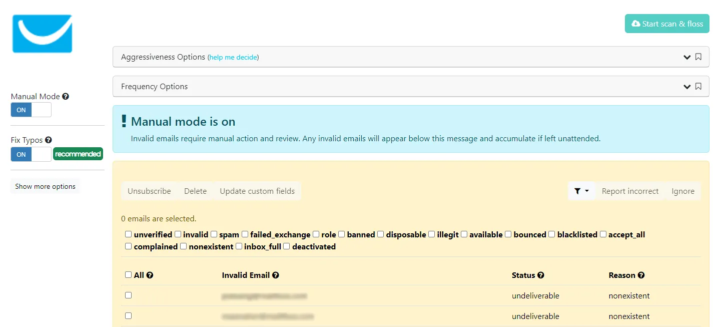Turn off the Fix Typos switch

(x=31, y=154)
